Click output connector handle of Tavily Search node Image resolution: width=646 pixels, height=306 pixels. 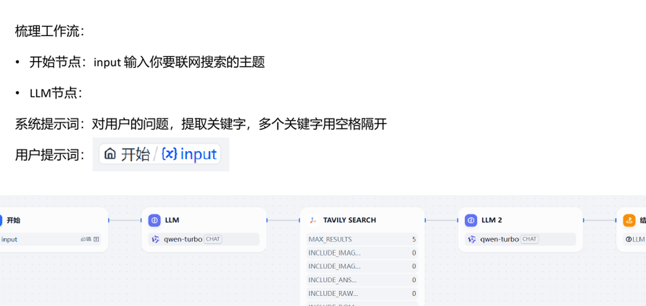pos(425,220)
